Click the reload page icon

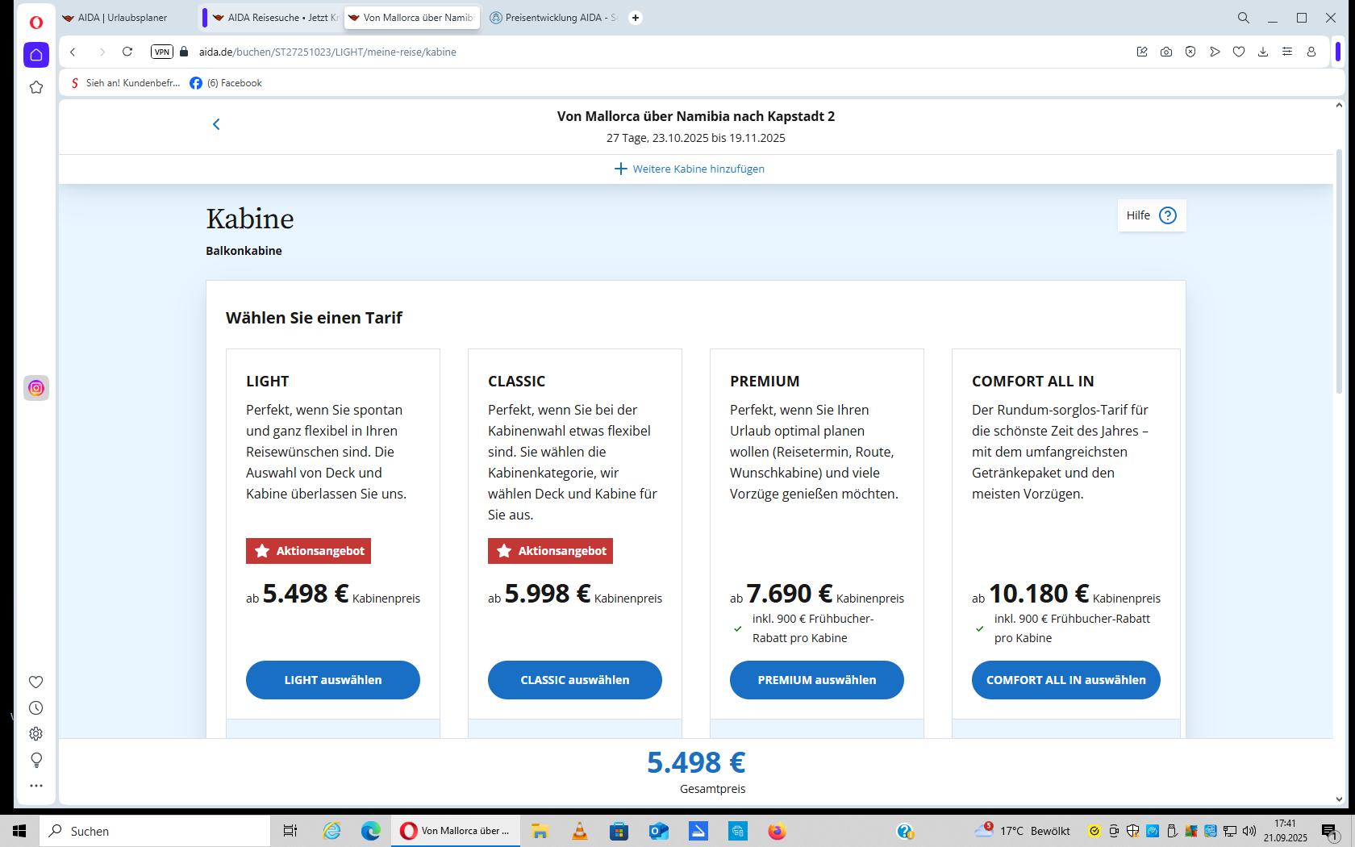tap(127, 52)
